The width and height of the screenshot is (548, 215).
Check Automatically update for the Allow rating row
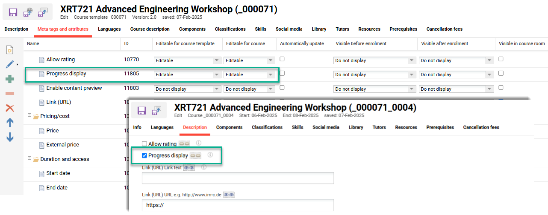tap(282, 59)
